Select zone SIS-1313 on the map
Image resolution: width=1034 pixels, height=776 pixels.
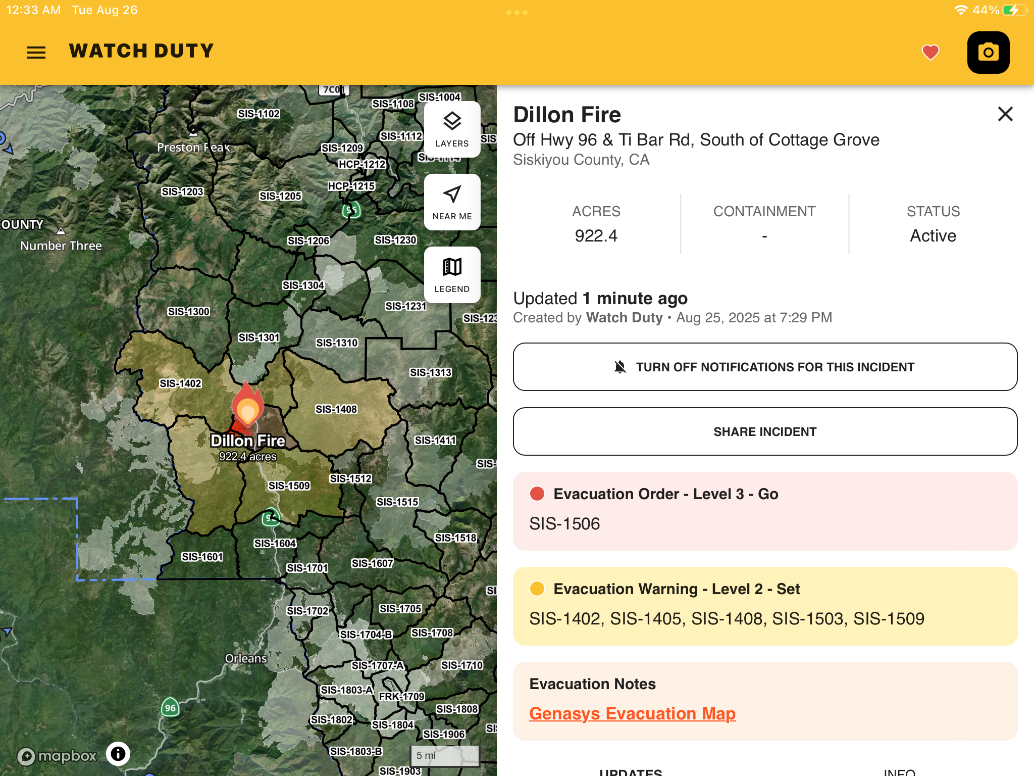pyautogui.click(x=431, y=372)
